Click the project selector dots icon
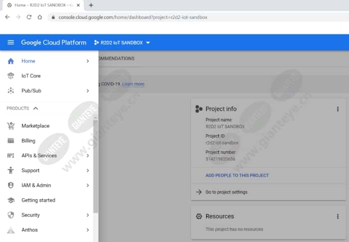This screenshot has width=349, height=242. point(96,42)
